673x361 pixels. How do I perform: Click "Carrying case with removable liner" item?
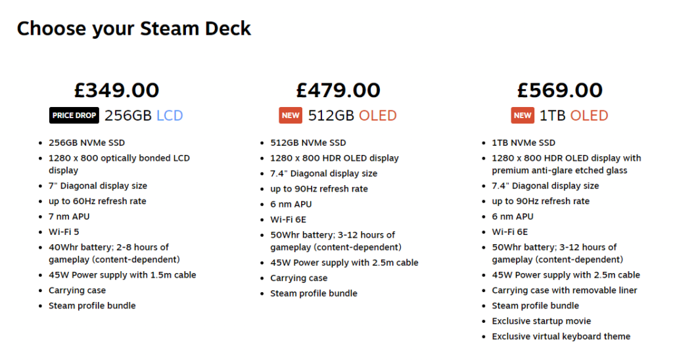(x=565, y=290)
